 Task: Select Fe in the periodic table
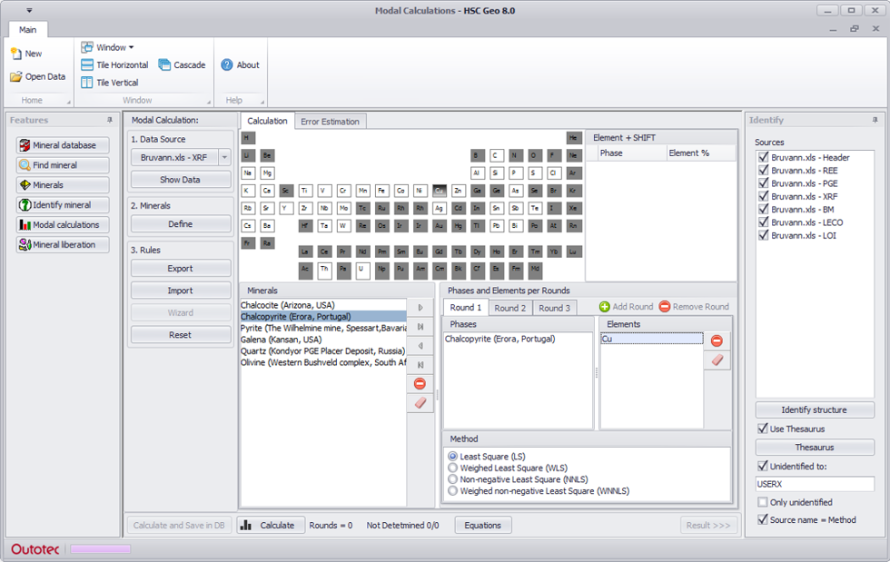(381, 191)
